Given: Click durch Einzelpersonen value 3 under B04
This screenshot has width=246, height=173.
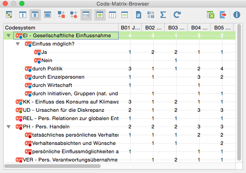Looking at the screenshot, I should (x=199, y=77).
